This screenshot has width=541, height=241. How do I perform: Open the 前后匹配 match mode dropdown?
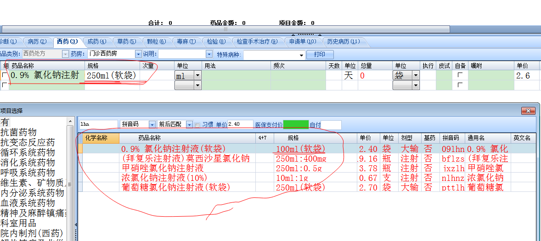coord(189,124)
